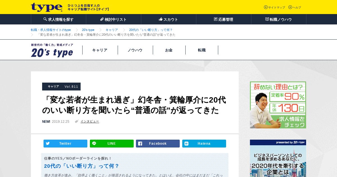The image size is (337, 177).
Task: Go to キャリア breadcrumb link
Action: 112,30
